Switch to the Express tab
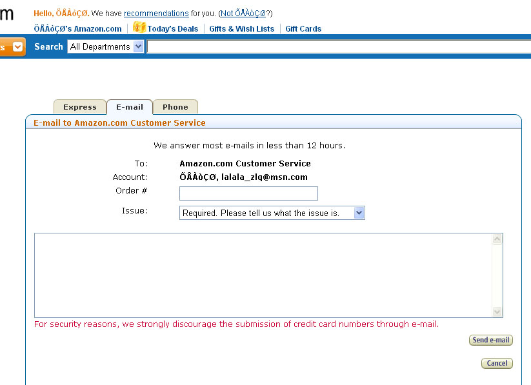This screenshot has height=385, width=531. [79, 107]
